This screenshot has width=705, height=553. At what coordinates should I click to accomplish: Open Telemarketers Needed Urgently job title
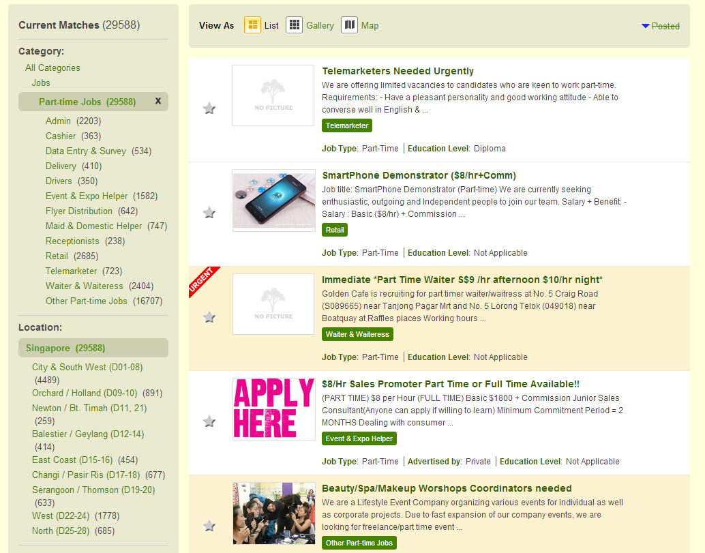click(397, 71)
